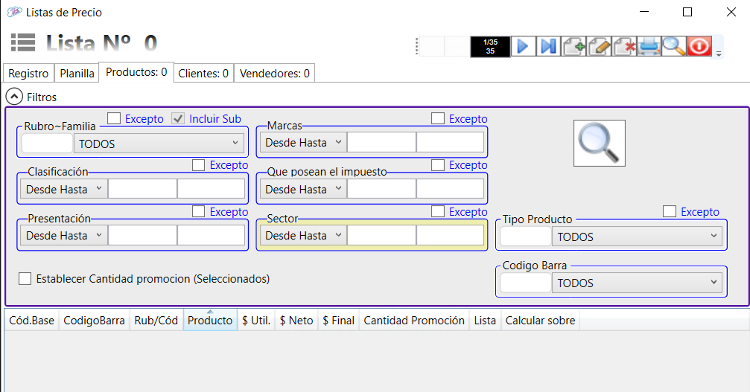Viewport: 750px width, 392px height.
Task: Click the red power exit icon
Action: (x=699, y=46)
